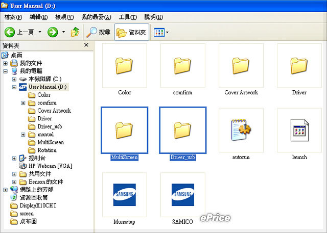The width and height of the screenshot is (327, 233).
Task: Select Driver_usb folder in tree
Action: point(50,126)
